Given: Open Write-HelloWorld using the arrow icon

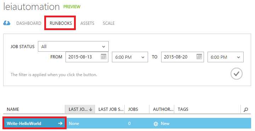Looking at the screenshot, I should (x=60, y=123).
